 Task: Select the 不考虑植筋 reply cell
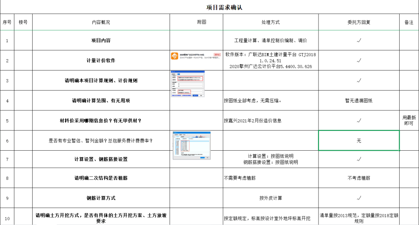click(358, 178)
